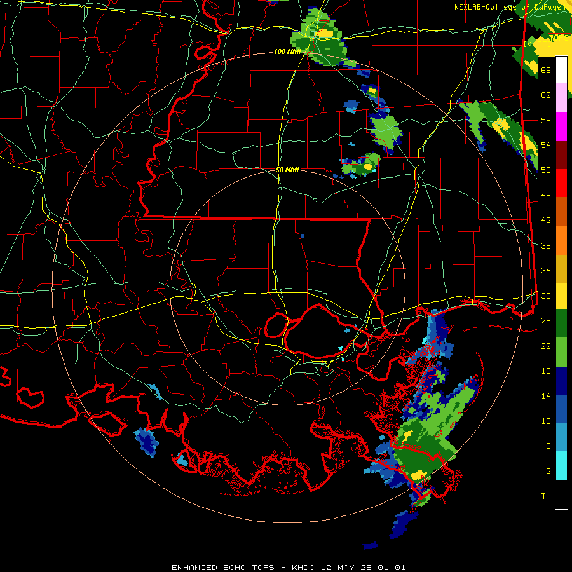Click the light pink legend swatch
Screen dimensions: 572x572
pos(561,97)
